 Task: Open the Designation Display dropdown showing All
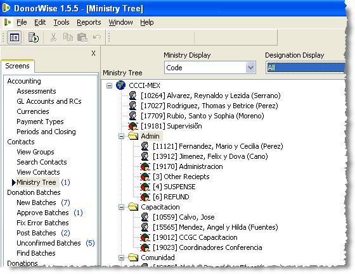[x=306, y=67]
